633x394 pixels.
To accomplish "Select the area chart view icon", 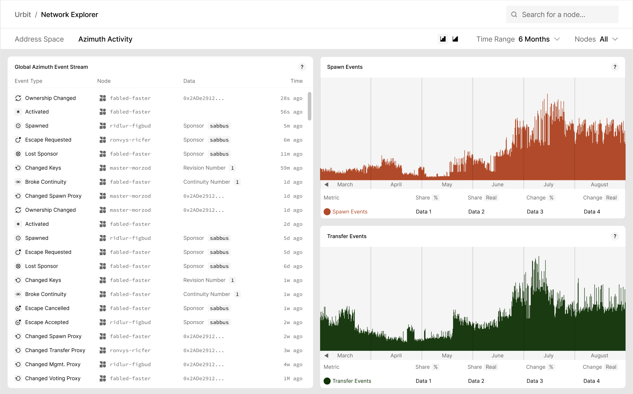I will [455, 39].
